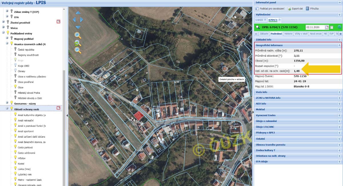Viewport: 343px width, 186px height.
Task: Pan the map right with arrow
Action: coord(81,20)
